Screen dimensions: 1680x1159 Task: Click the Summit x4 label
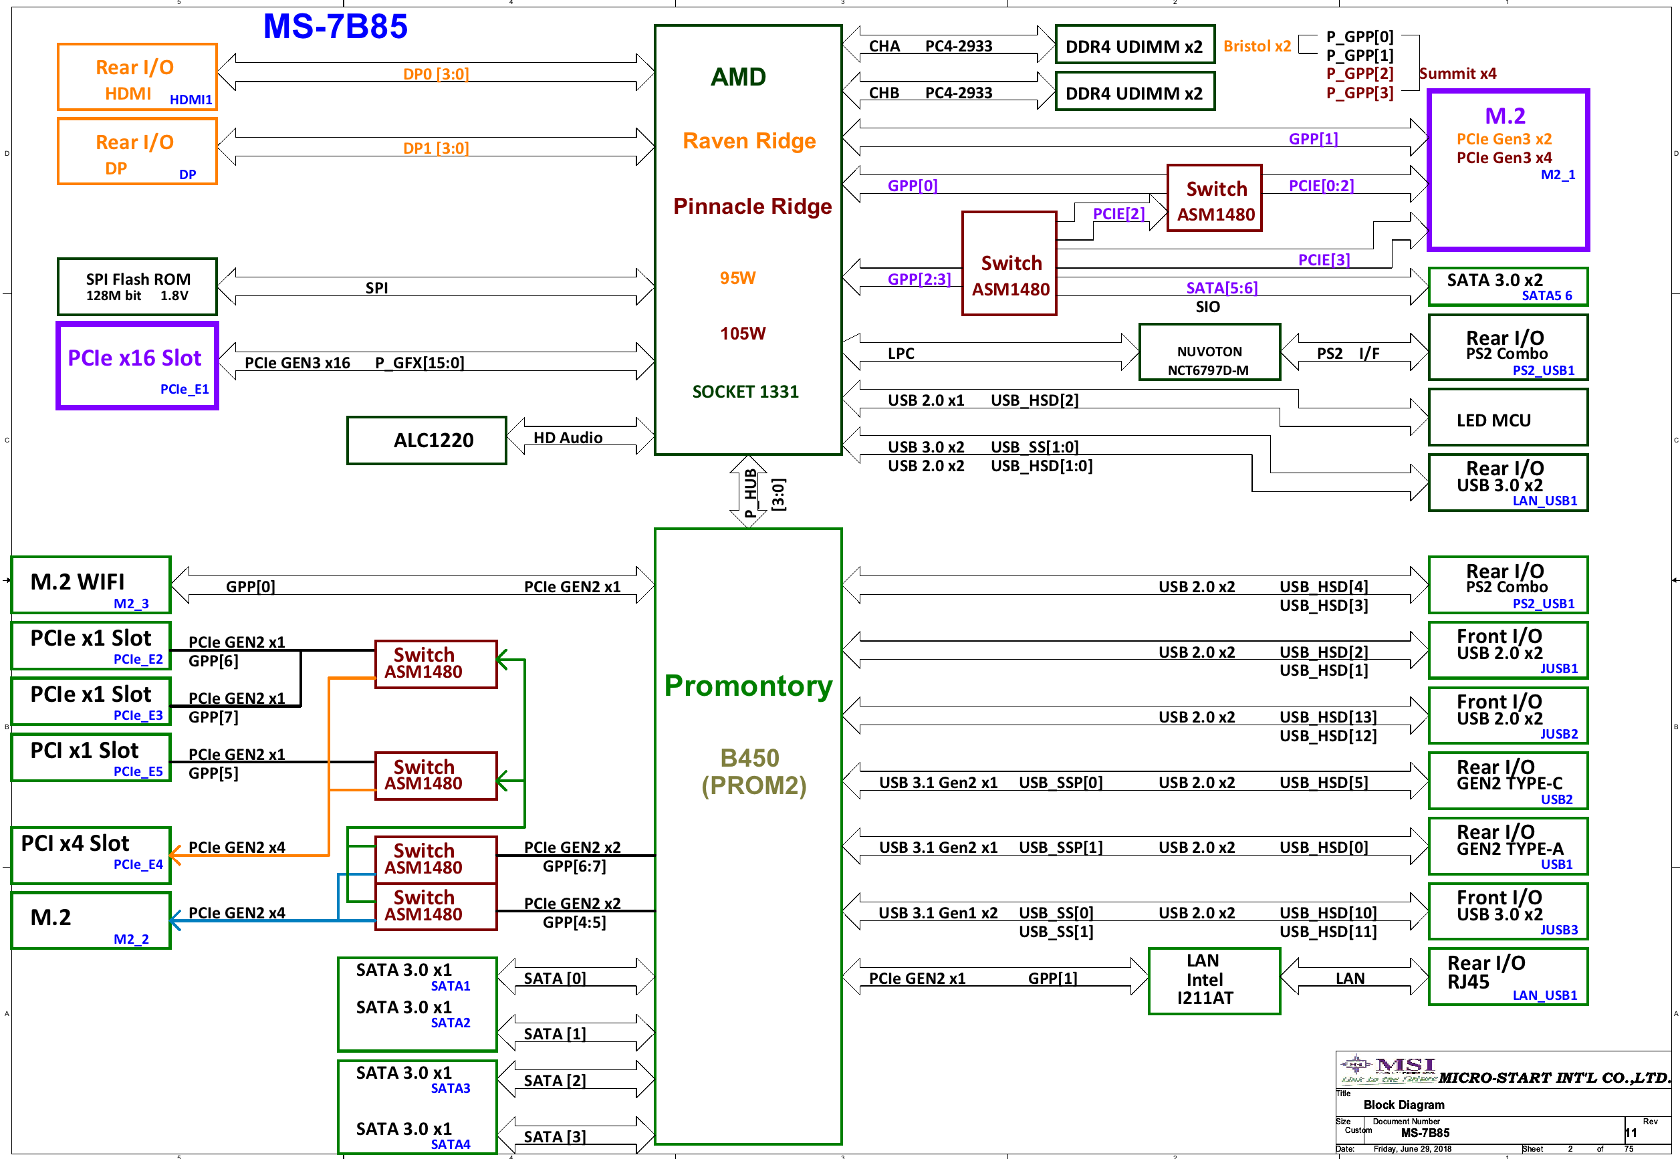click(1457, 74)
